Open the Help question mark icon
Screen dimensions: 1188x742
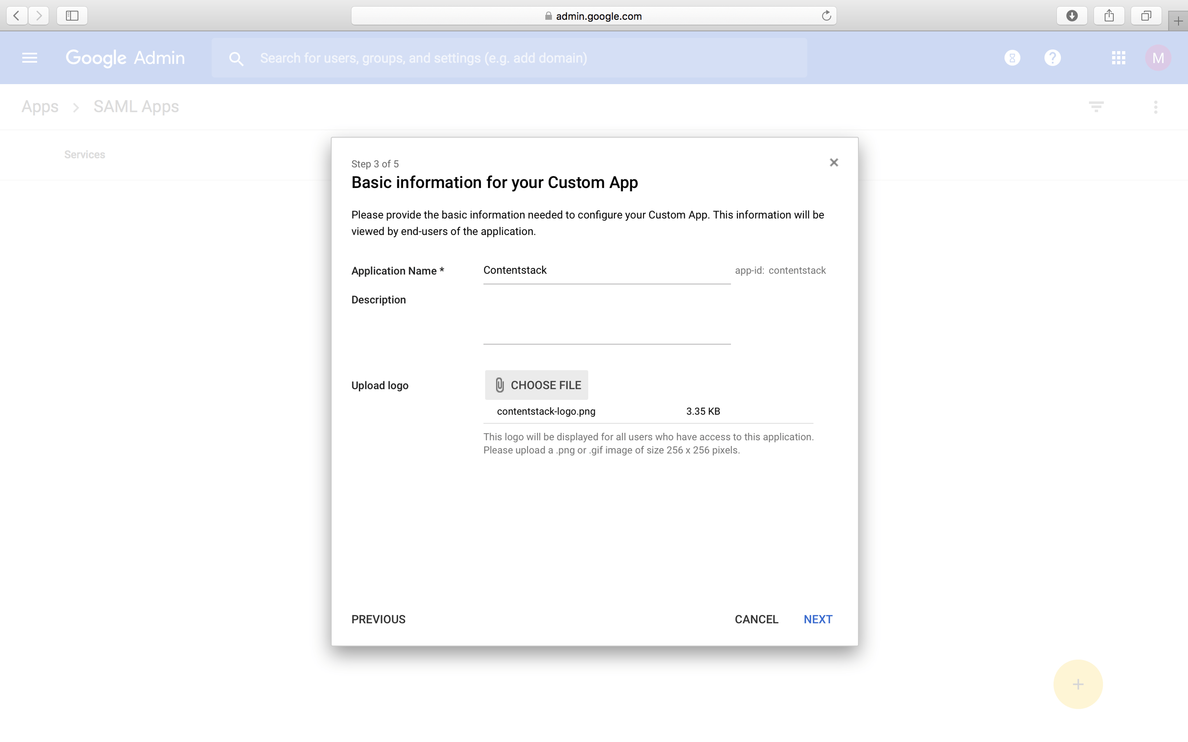(x=1052, y=58)
